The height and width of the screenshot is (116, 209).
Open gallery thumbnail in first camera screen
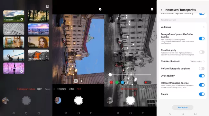[x=5, y=100]
